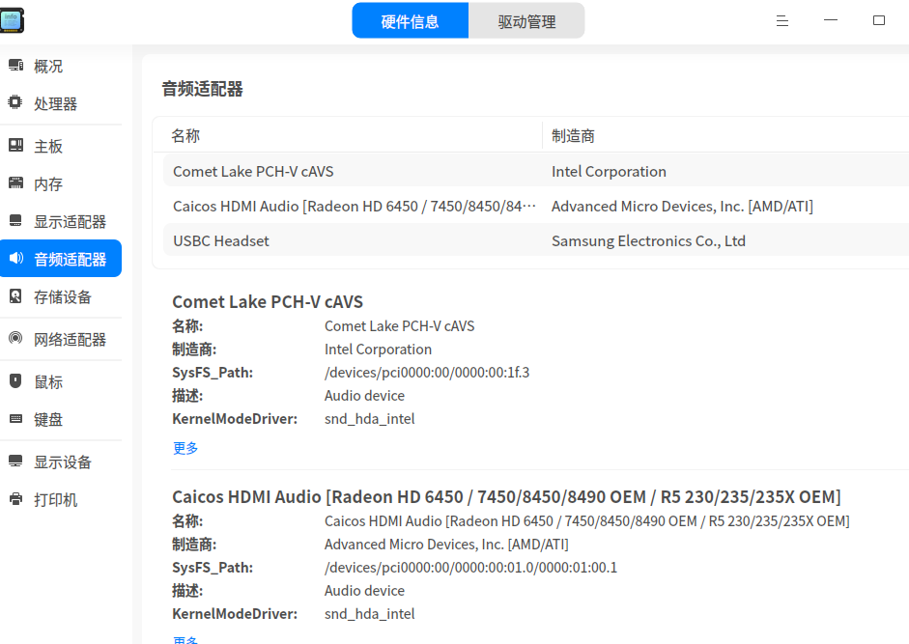Click the Comet Lake PCH-V cAVS section heading
The width and height of the screenshot is (909, 644).
(268, 301)
